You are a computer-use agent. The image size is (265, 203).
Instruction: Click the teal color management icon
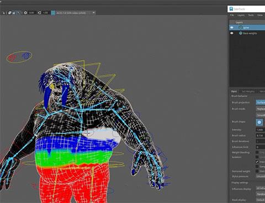[53, 13]
